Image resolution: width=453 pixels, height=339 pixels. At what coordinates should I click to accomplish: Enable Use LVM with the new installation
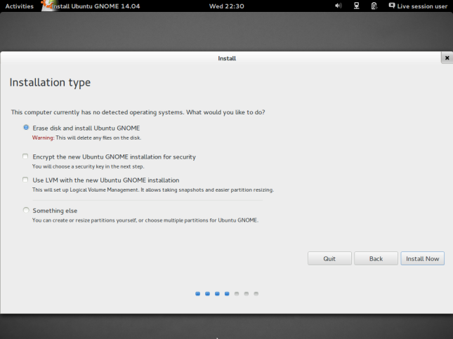(26, 180)
